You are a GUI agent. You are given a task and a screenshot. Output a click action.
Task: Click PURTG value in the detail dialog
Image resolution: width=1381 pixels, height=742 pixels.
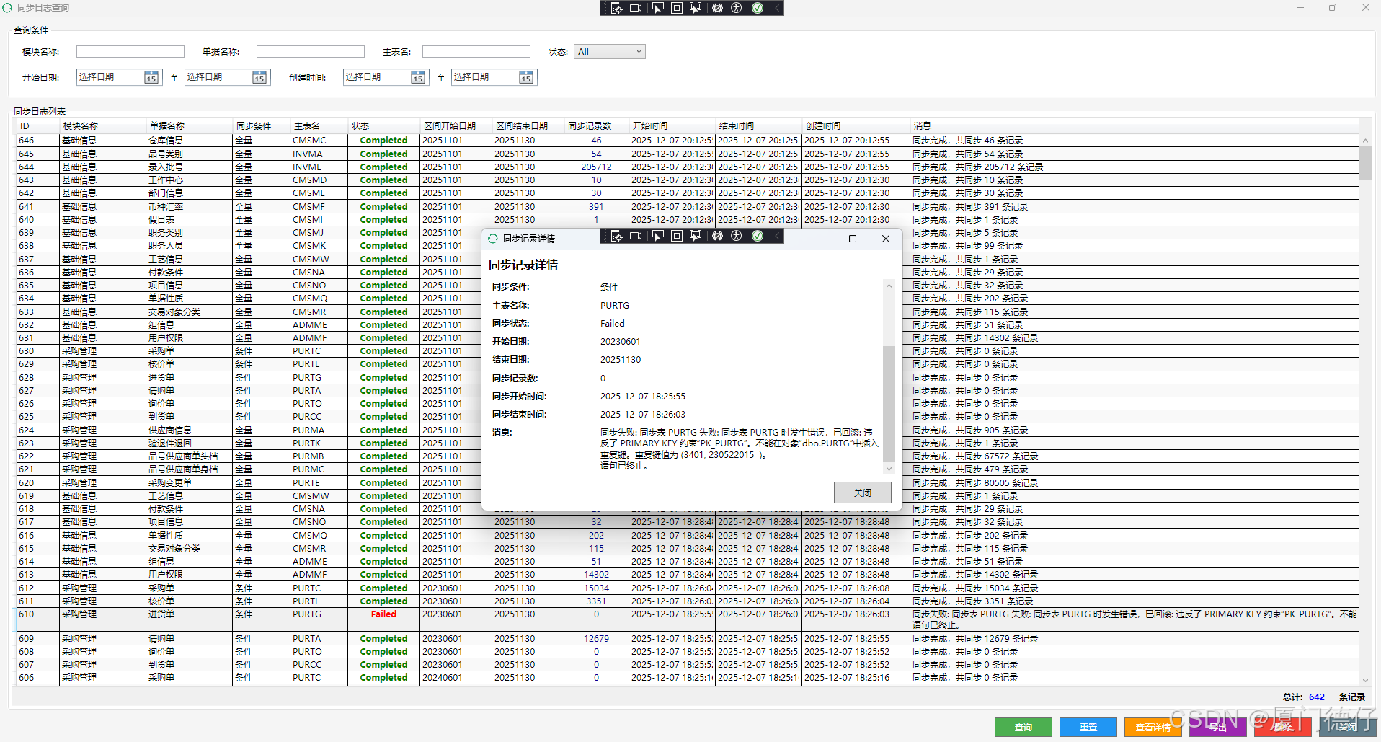615,306
